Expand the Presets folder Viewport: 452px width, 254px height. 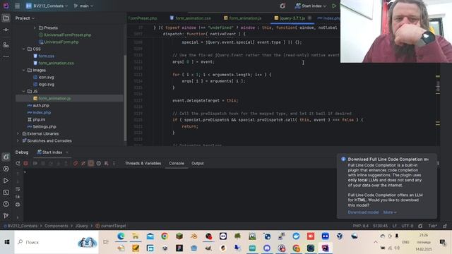(35, 28)
